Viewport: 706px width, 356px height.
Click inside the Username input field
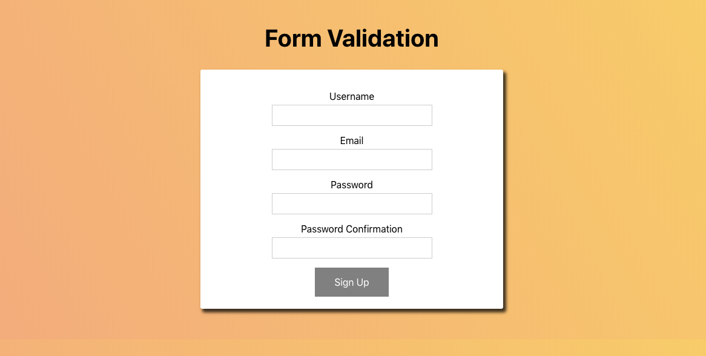352,115
